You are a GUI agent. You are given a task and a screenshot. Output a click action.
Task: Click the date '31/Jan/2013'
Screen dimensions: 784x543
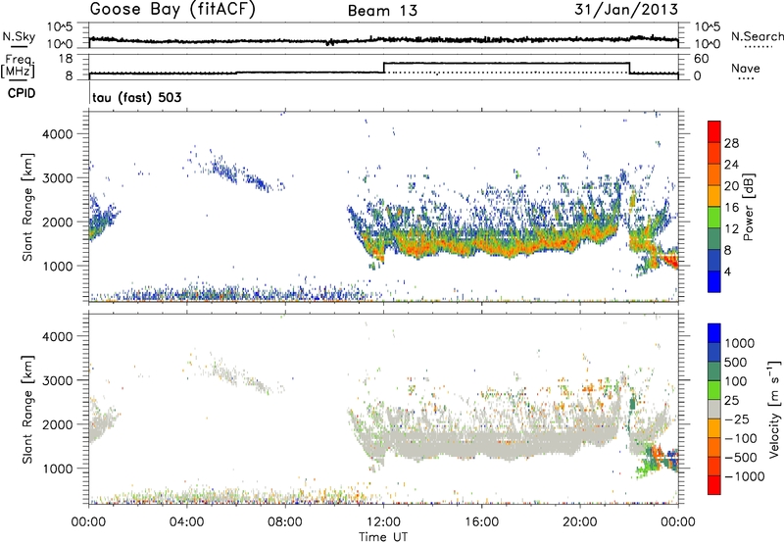pyautogui.click(x=626, y=10)
